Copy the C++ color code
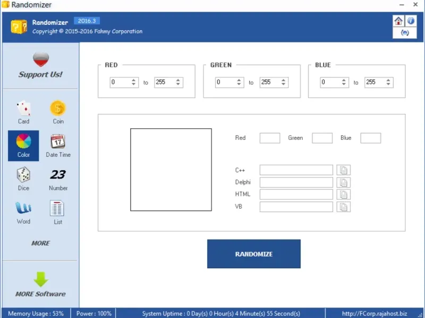The width and height of the screenshot is (425, 318). (343, 170)
